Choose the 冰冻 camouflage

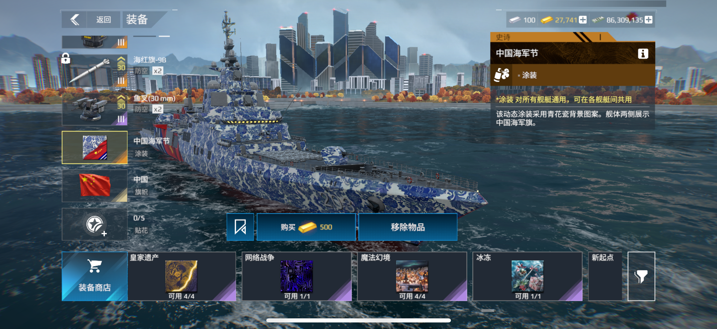pyautogui.click(x=527, y=276)
